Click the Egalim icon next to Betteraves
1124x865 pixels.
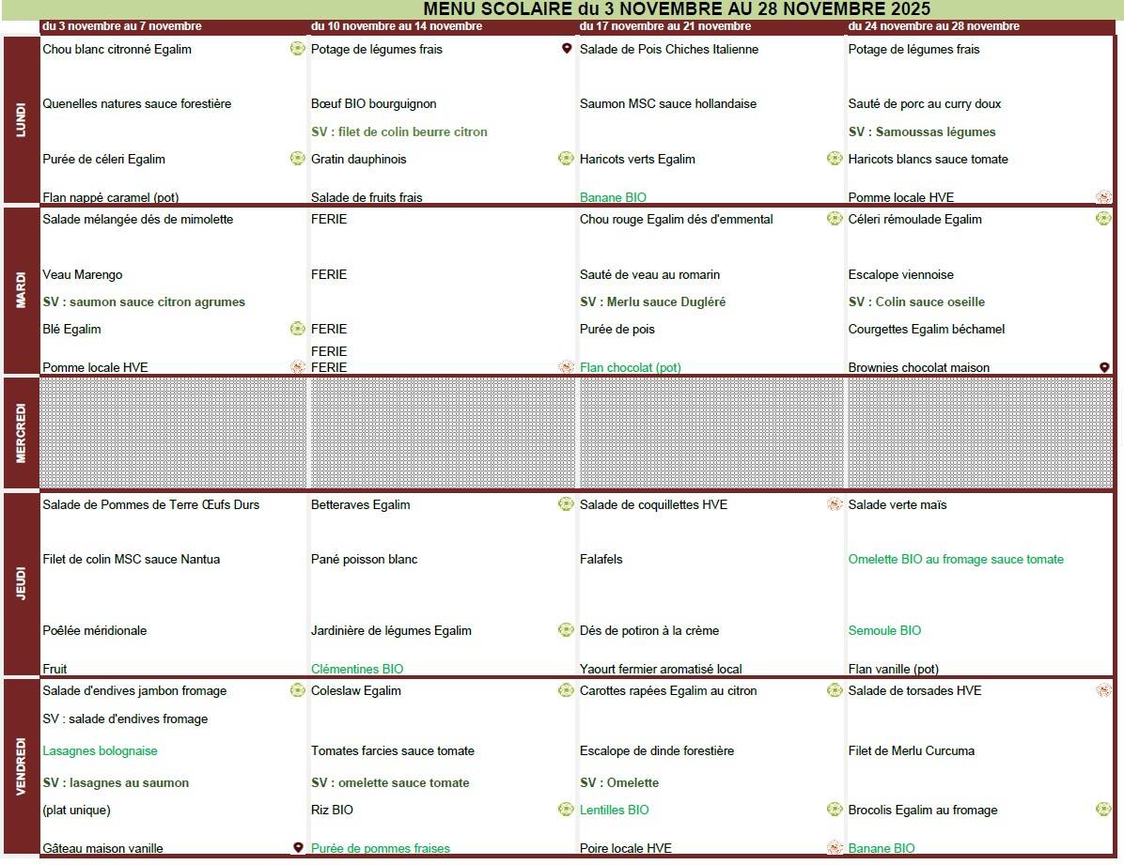(566, 504)
